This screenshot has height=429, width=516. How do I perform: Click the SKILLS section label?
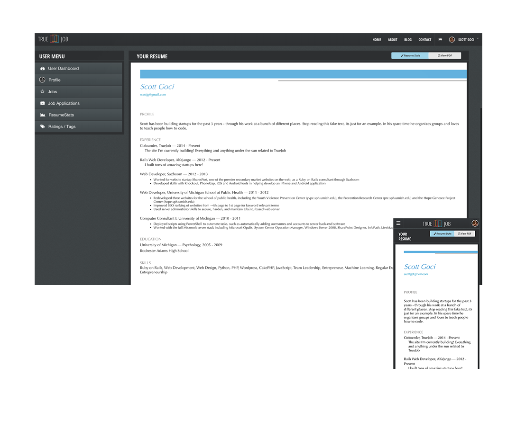[145, 263]
